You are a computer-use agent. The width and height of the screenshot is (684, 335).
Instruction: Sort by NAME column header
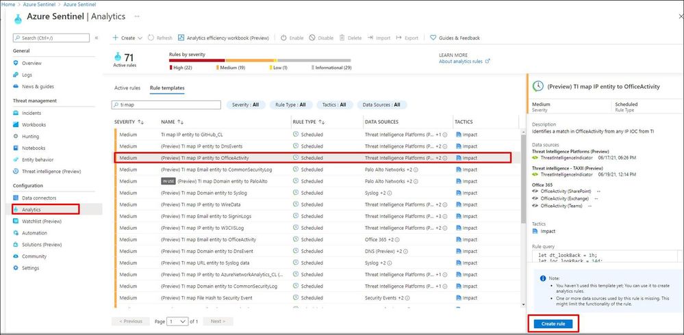[x=173, y=122]
